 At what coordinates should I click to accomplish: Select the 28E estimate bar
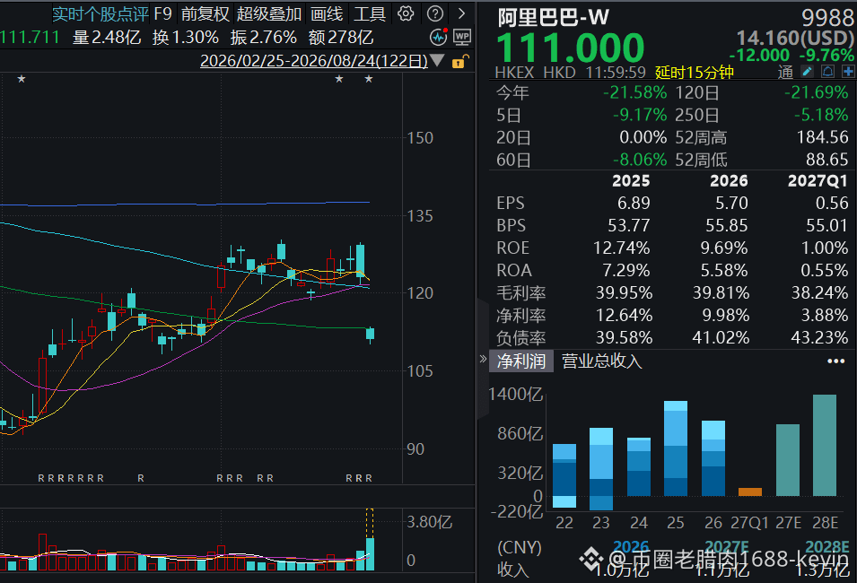click(825, 445)
